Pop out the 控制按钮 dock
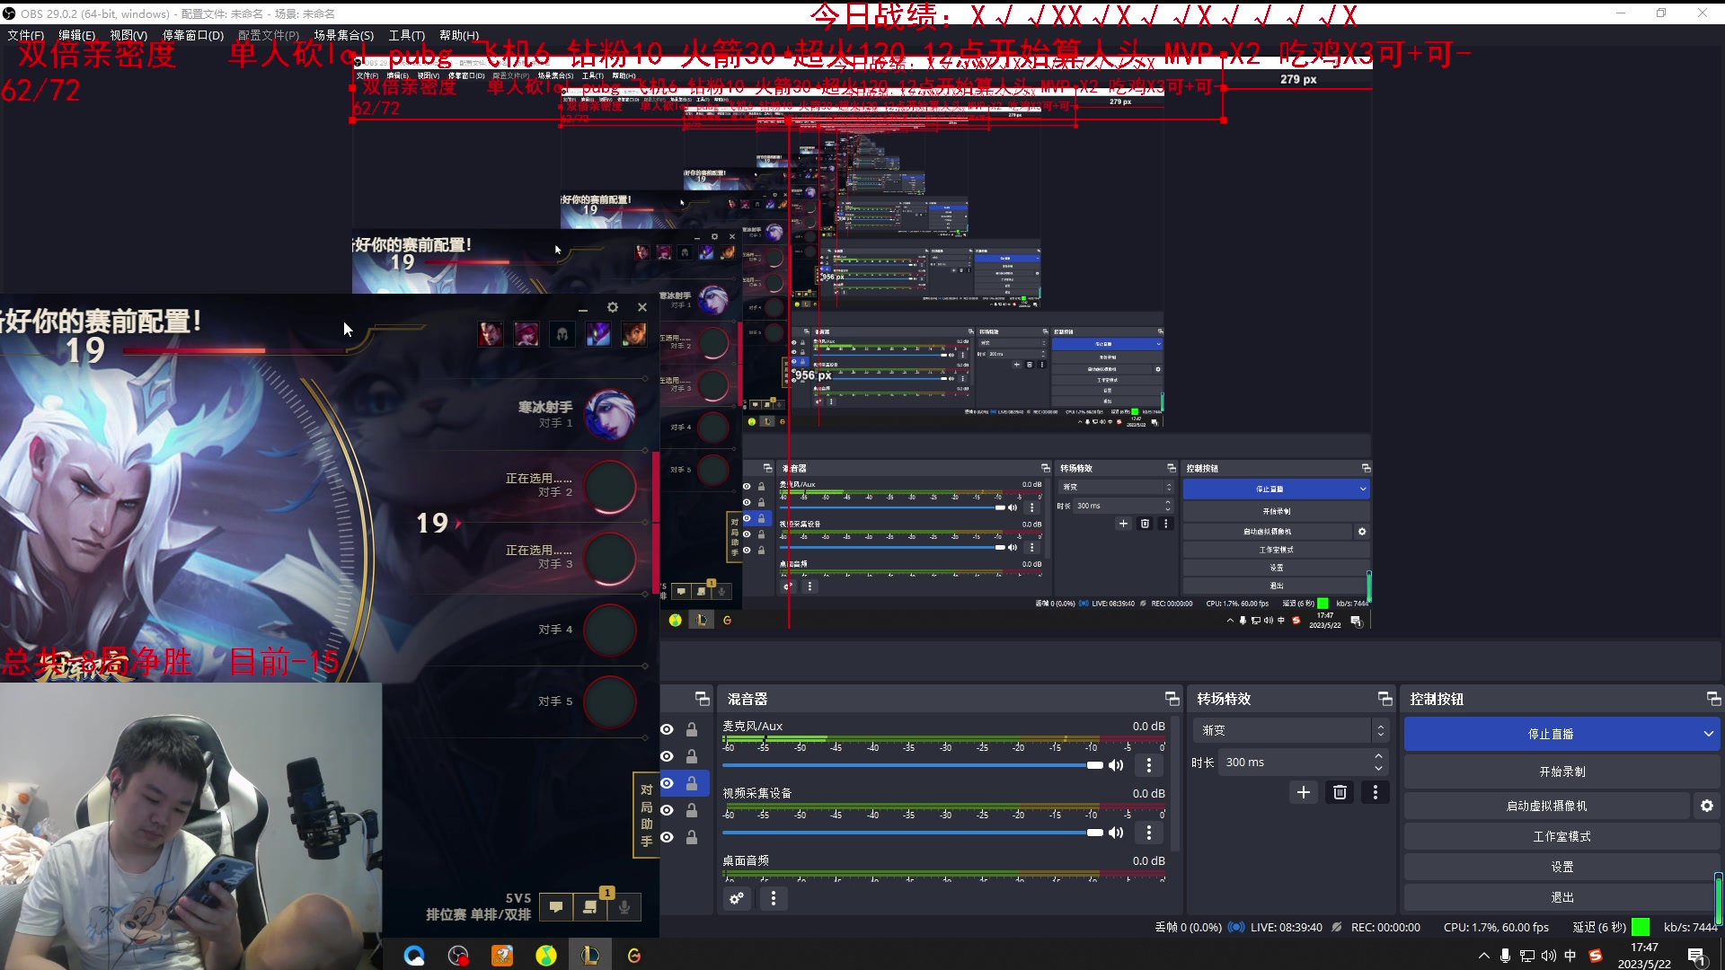Screen dimensions: 1725x970 [x=1713, y=699]
